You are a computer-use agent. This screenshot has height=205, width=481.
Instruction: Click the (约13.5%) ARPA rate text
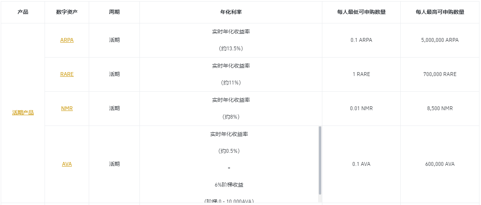pyautogui.click(x=231, y=48)
